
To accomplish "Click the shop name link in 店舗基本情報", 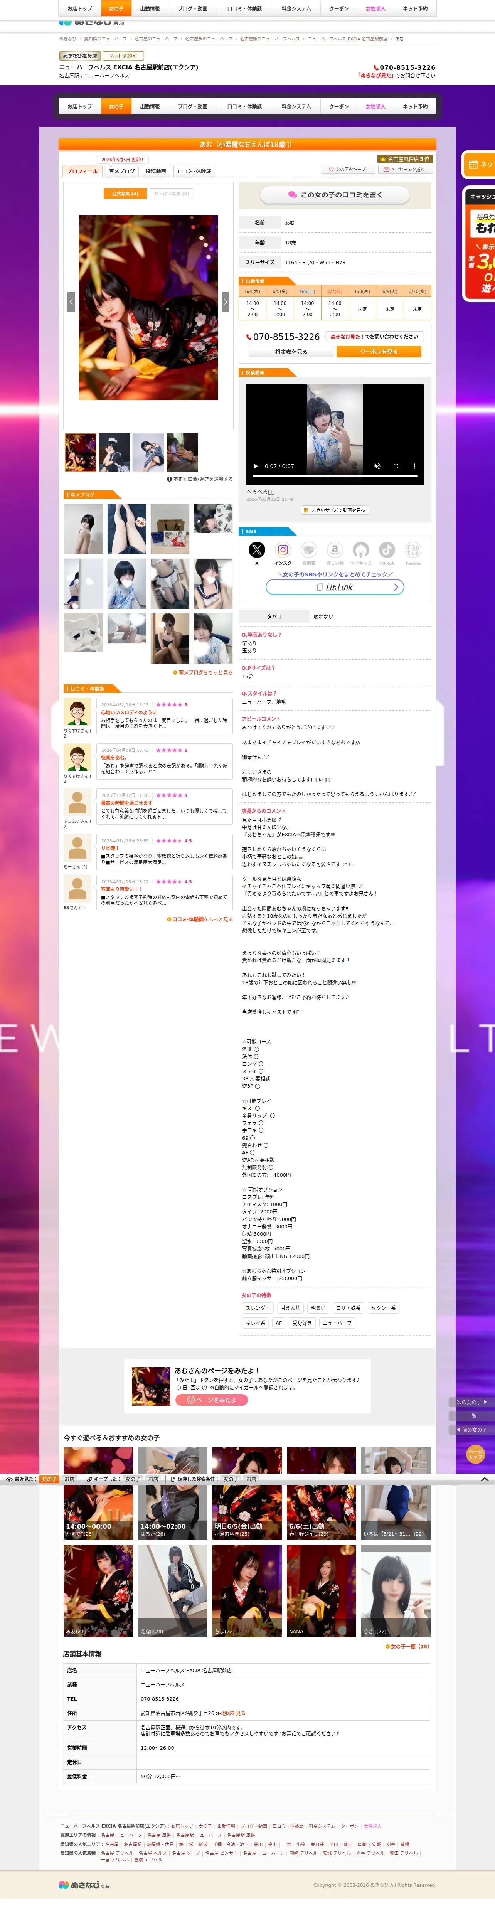I will 186,1671.
